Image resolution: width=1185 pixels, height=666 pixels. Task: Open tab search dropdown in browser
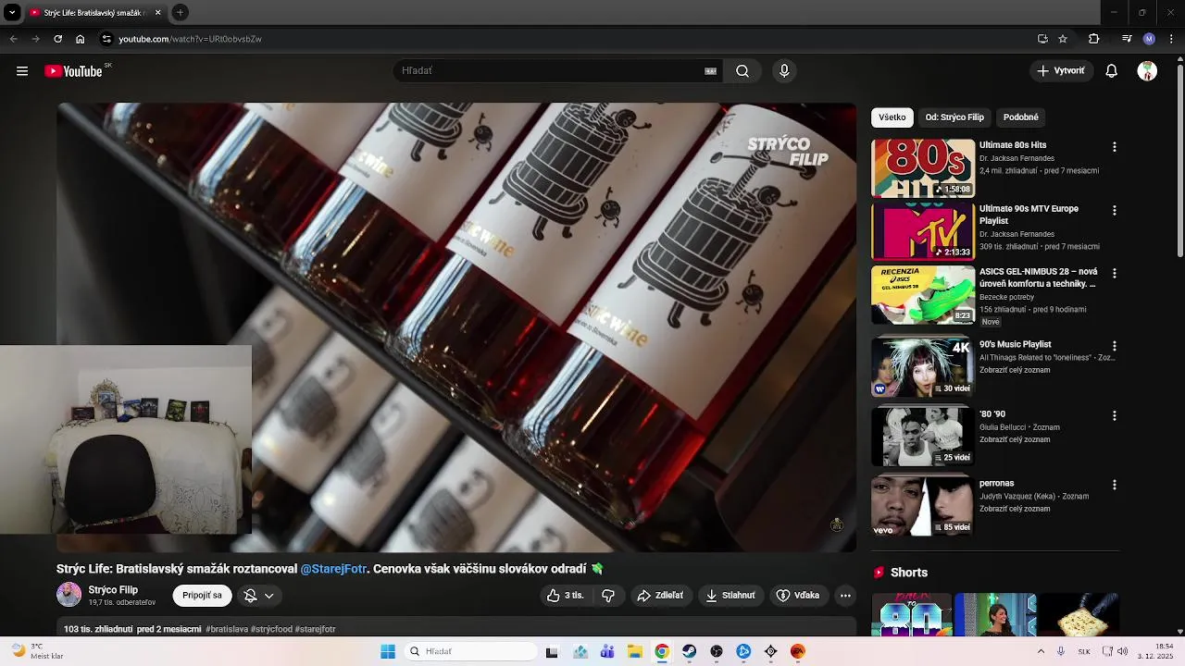point(12,12)
